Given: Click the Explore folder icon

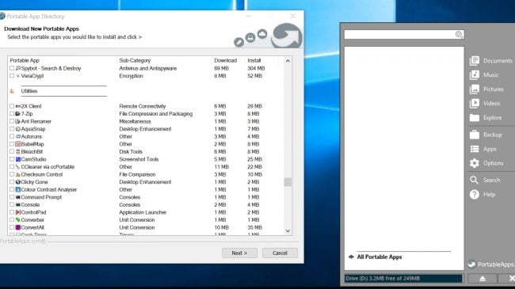Looking at the screenshot, I should point(475,117).
